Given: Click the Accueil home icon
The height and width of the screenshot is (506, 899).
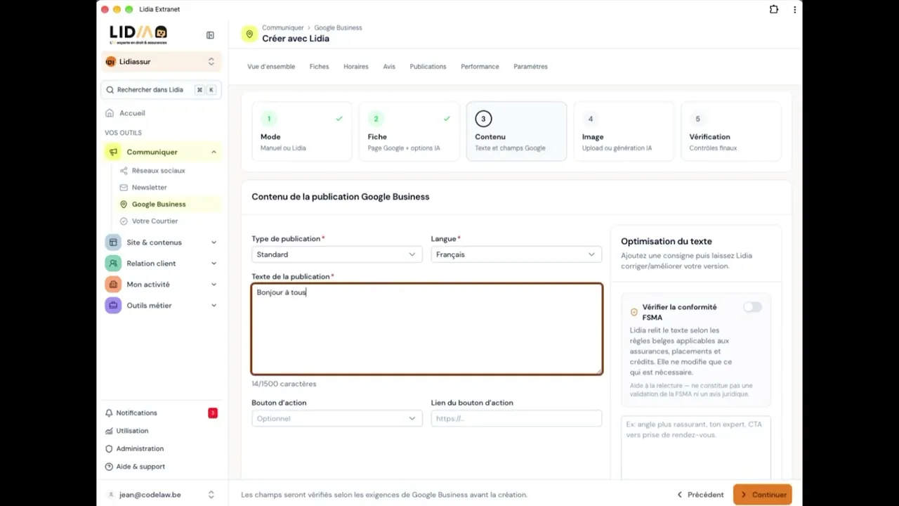Looking at the screenshot, I should [110, 113].
